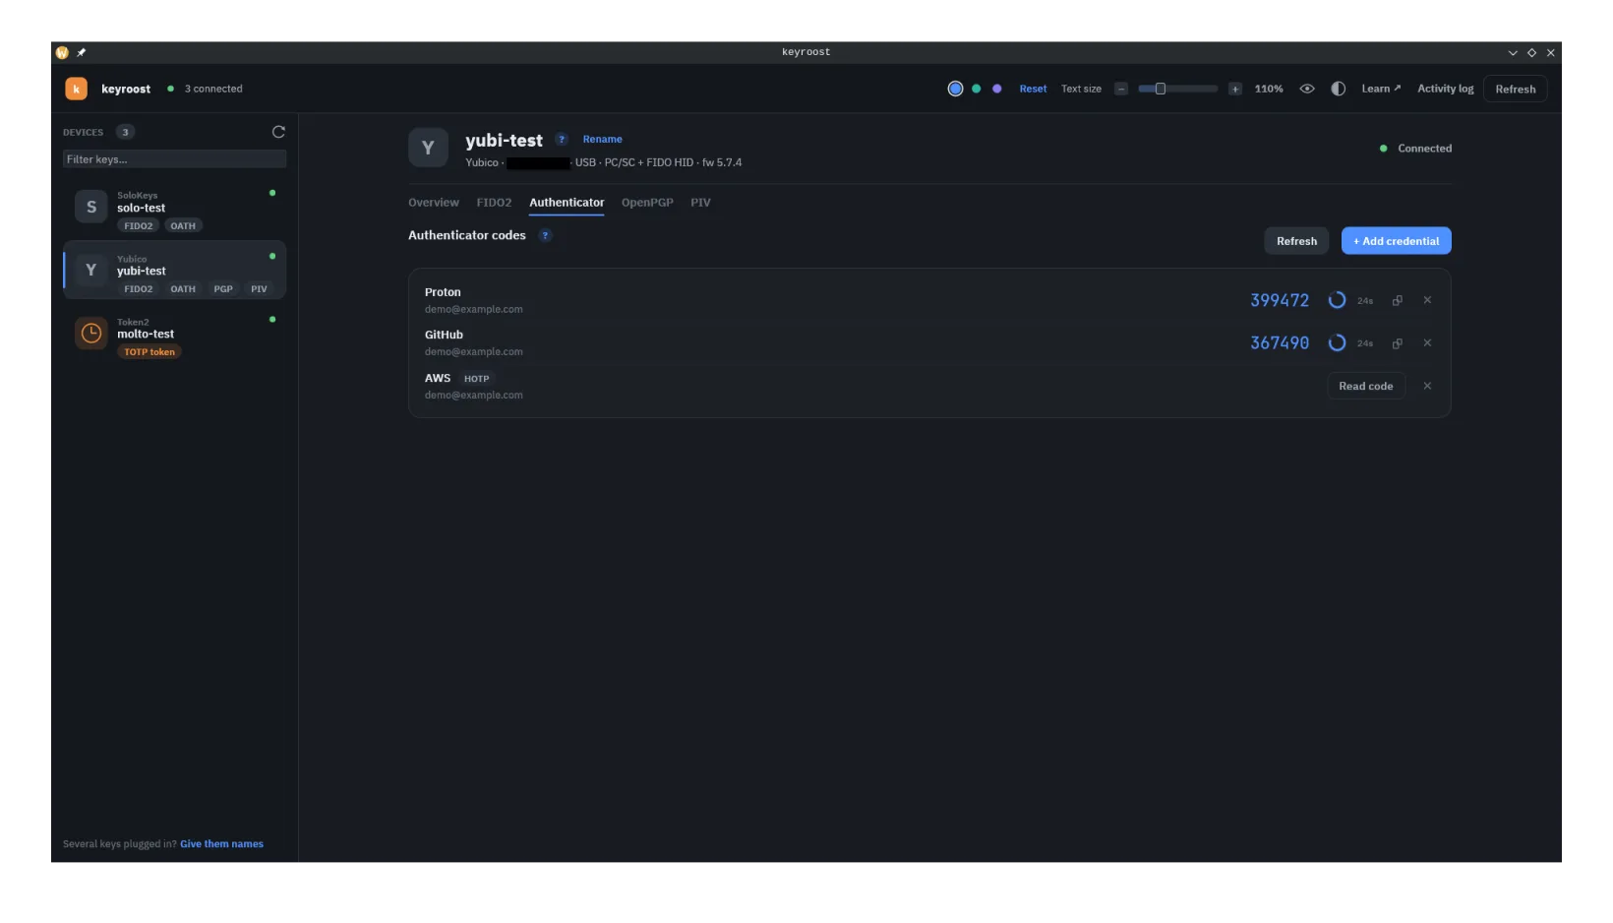The height and width of the screenshot is (923, 1613).
Task: Click the text size slider handle
Action: (1160, 89)
